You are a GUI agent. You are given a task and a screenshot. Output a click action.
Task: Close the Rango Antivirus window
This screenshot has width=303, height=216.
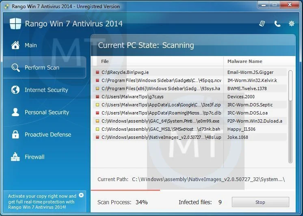click(x=290, y=5)
